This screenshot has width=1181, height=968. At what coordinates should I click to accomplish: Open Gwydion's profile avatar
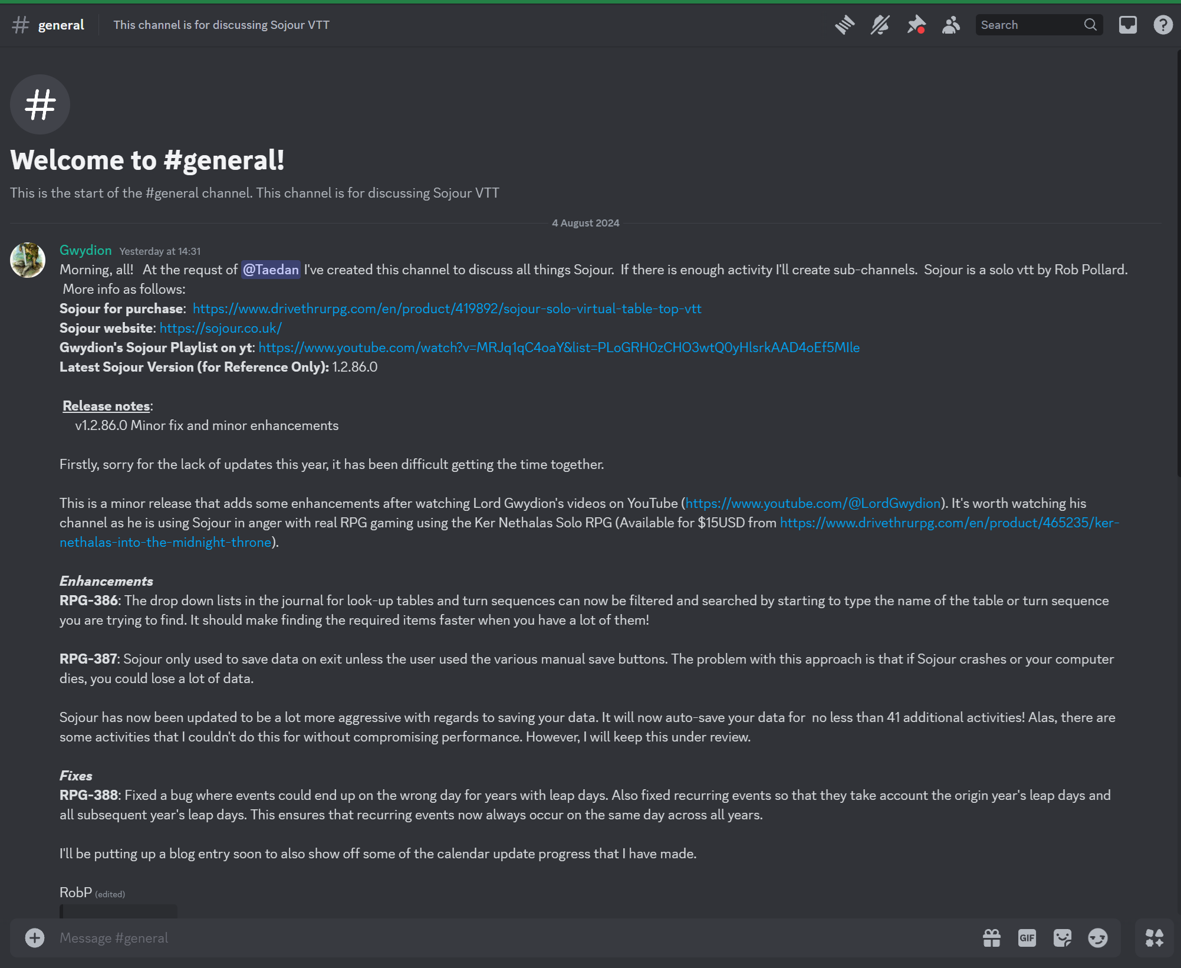(28, 260)
